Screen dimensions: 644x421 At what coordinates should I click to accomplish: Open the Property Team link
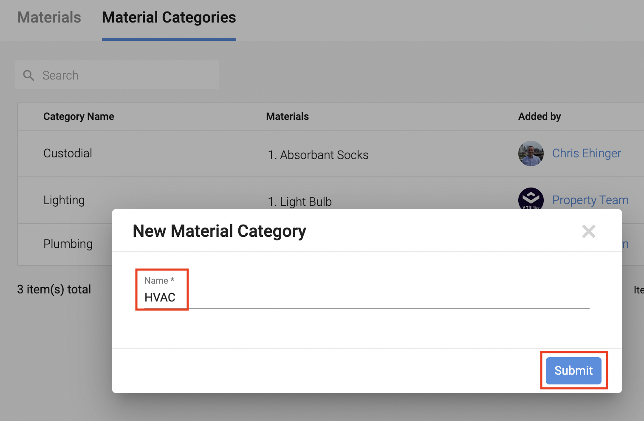(590, 200)
